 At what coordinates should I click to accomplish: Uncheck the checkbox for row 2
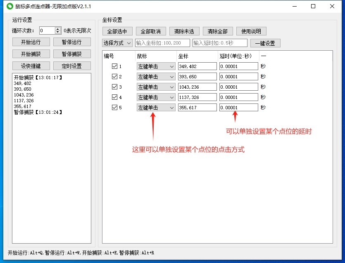pos(114,76)
